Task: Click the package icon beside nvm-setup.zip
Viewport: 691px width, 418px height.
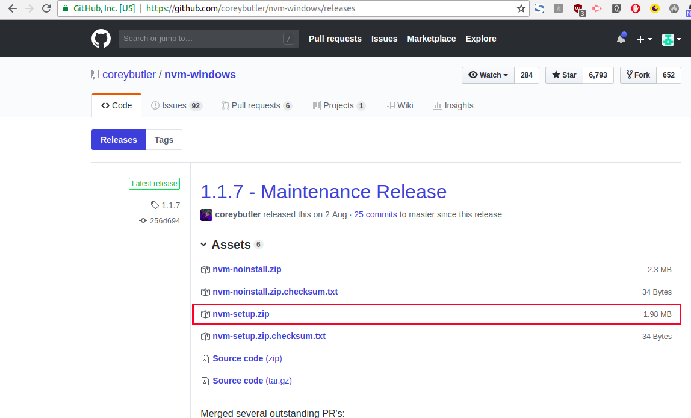Action: (205, 314)
